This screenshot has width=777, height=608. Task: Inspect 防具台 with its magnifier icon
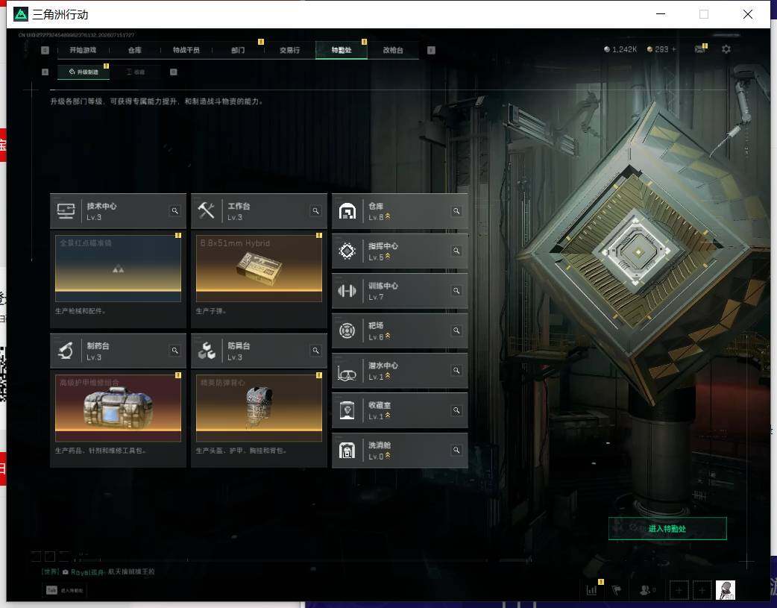point(315,351)
